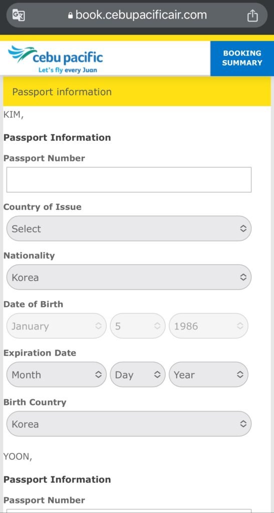
Task: Click the book.cebupacificair.com address text
Action: tap(141, 15)
